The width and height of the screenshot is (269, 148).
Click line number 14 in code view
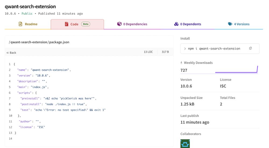pos(10,138)
